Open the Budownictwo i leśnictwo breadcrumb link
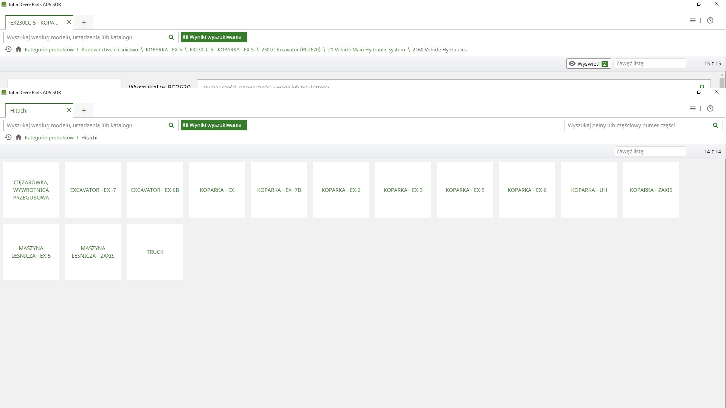The width and height of the screenshot is (726, 408). coord(110,50)
